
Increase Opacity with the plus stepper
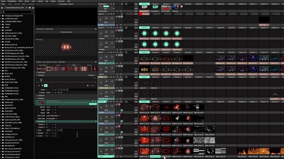coord(55,107)
